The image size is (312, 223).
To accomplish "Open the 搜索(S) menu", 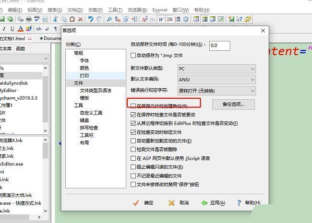I will (55, 10).
